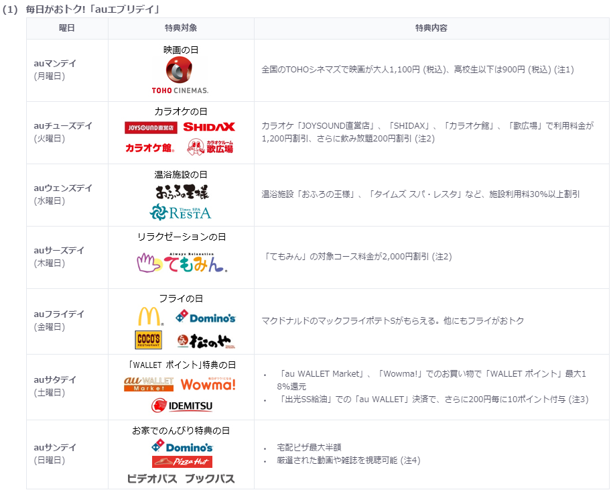Click the auサーズデイ (木曜日) cell
Viewport: 611px width, 490px height.
67,257
